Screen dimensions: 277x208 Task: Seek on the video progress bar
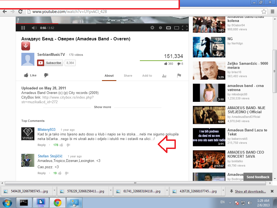102,23
